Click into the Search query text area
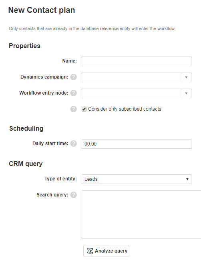The width and height of the screenshot is (201, 271). (x=141, y=214)
